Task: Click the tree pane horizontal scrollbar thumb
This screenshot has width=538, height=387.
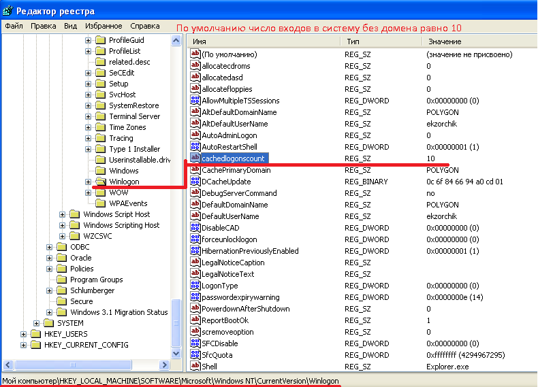Action: tap(73, 365)
